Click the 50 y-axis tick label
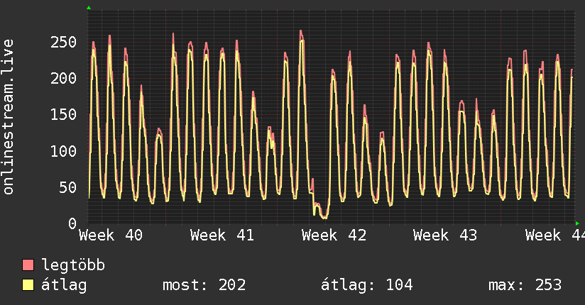This screenshot has height=305, width=585. coord(68,187)
